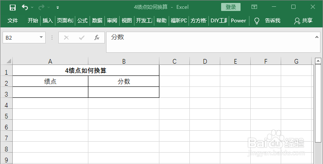Click cell B2 containing 分数

click(123, 81)
